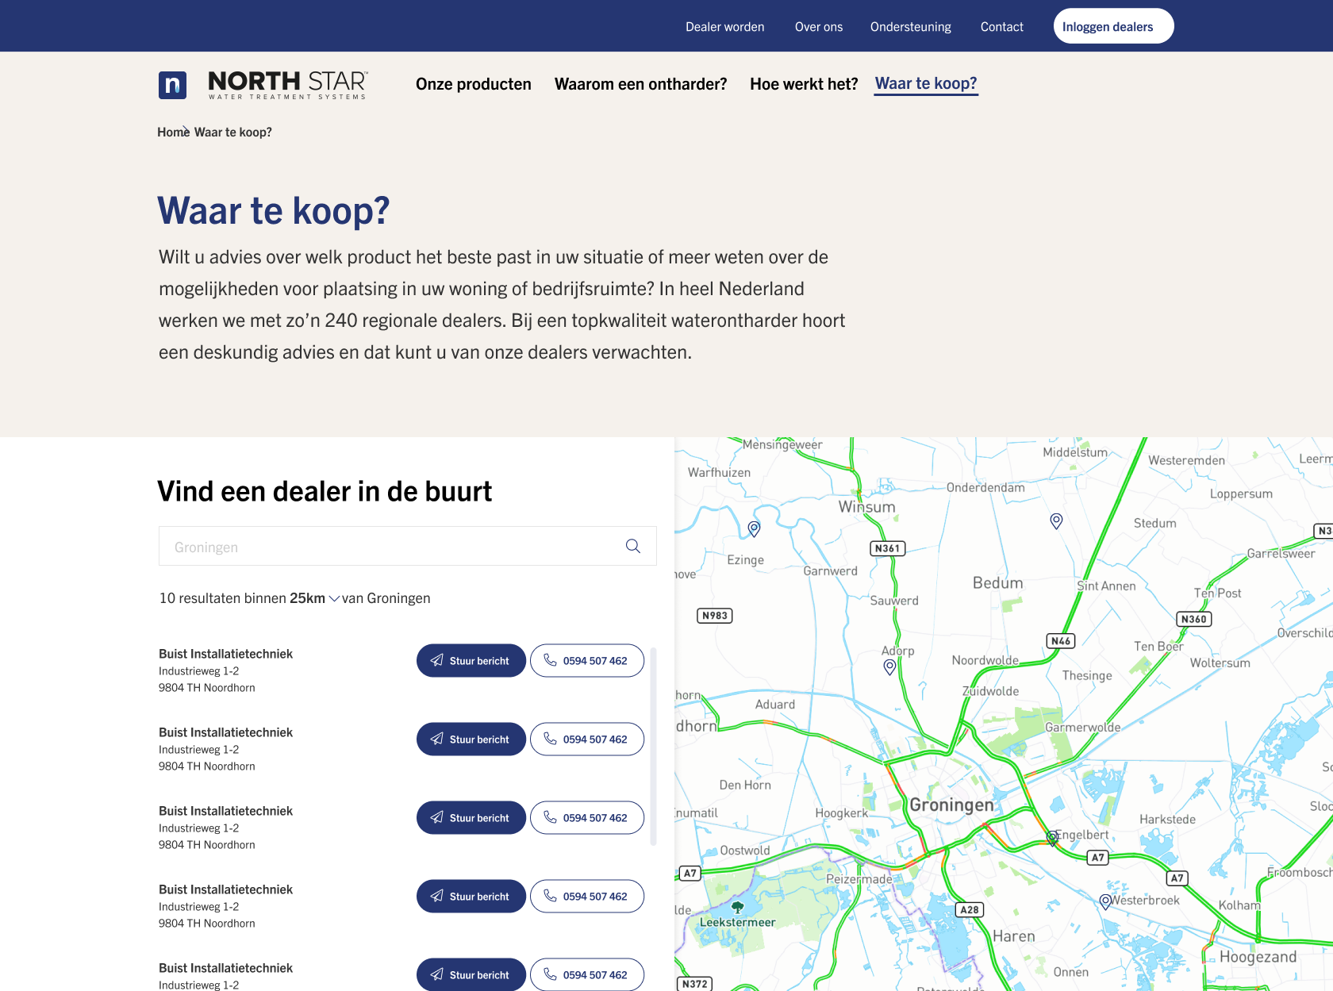Click the fifth dealer's Stuur bericht button

pos(471,975)
